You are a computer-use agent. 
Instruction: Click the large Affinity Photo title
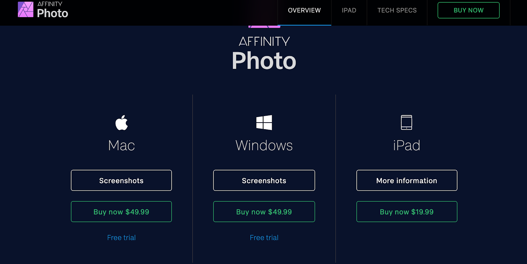pyautogui.click(x=264, y=53)
